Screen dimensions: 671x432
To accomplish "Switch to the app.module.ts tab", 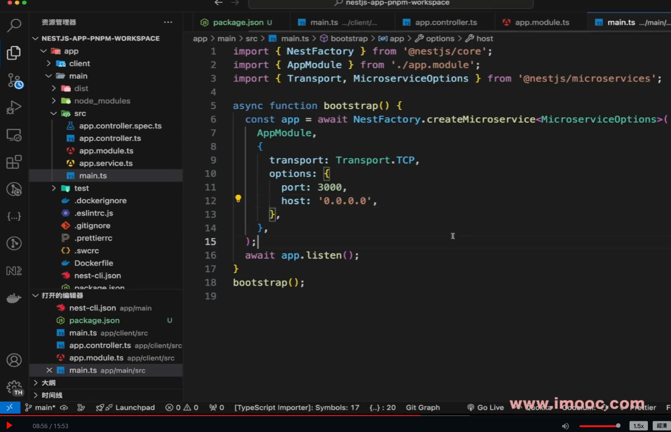I will click(x=540, y=22).
